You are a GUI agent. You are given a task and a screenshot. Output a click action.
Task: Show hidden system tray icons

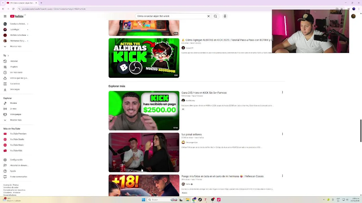coord(324,200)
